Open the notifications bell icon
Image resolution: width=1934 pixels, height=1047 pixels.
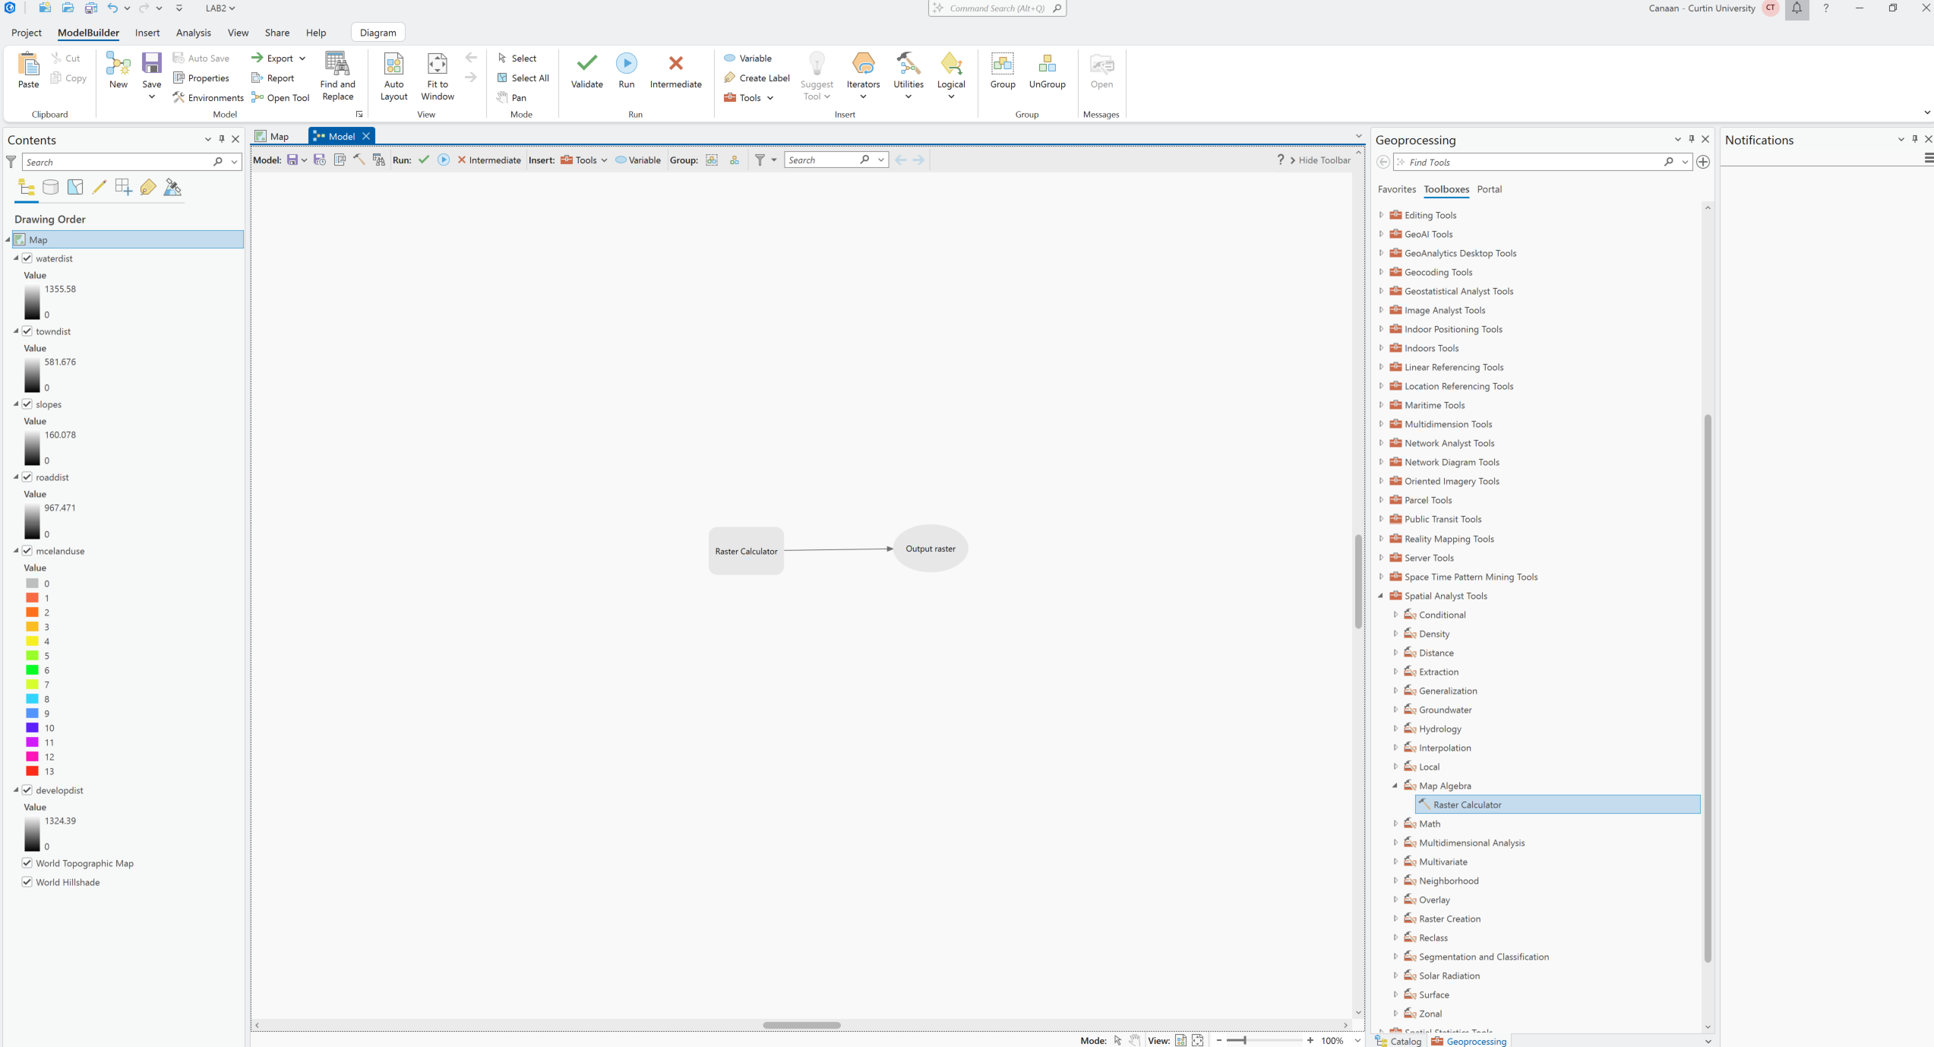coord(1797,8)
